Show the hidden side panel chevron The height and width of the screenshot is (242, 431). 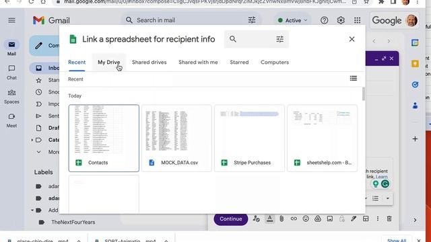(x=415, y=220)
